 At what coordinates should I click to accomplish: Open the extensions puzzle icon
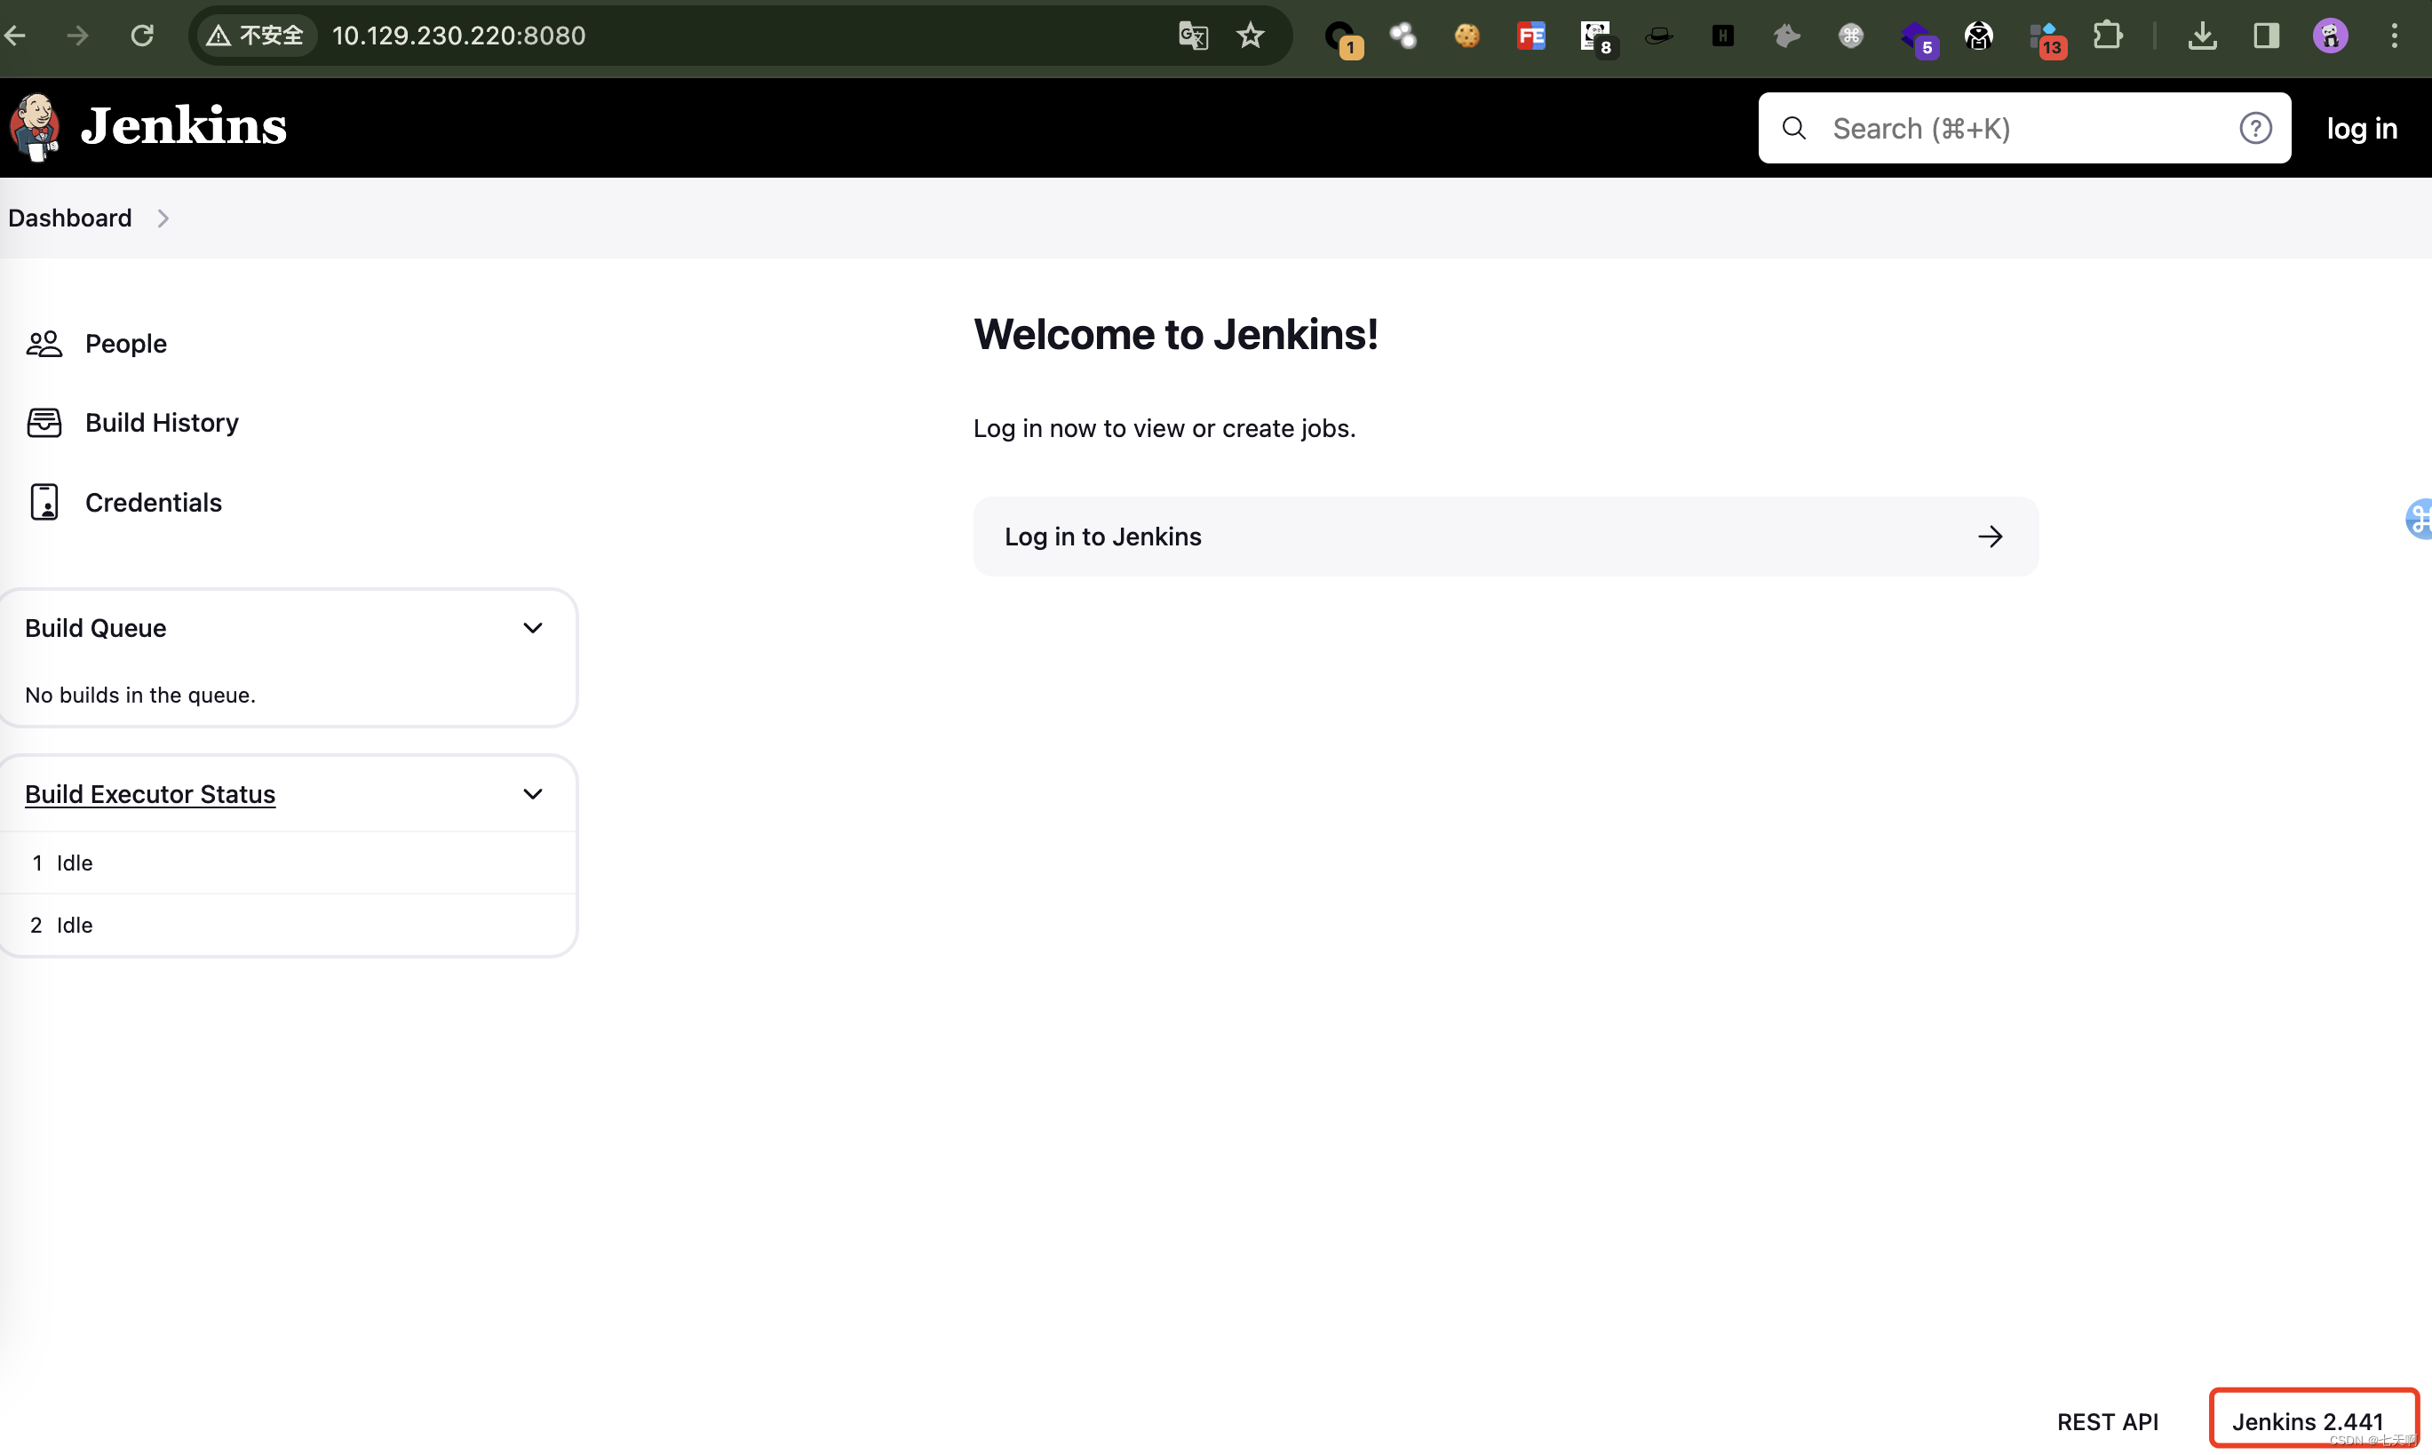coord(2107,36)
